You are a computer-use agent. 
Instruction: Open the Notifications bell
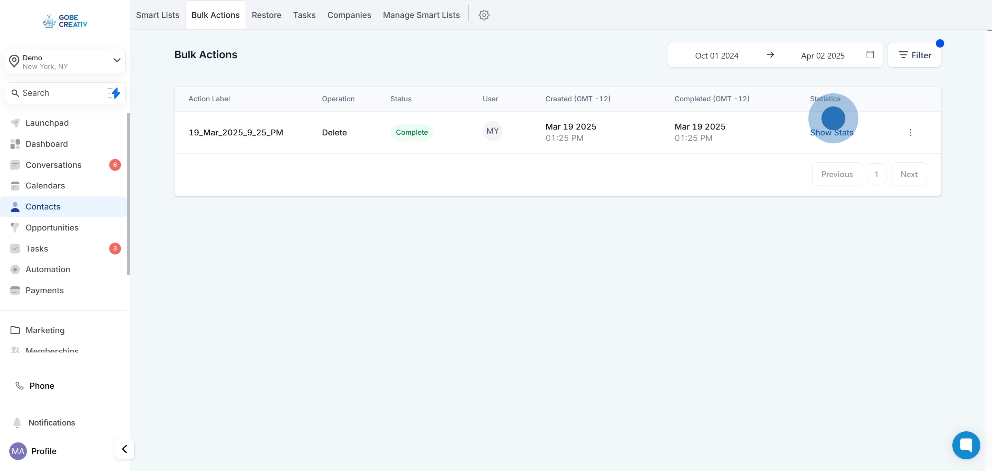(x=17, y=422)
